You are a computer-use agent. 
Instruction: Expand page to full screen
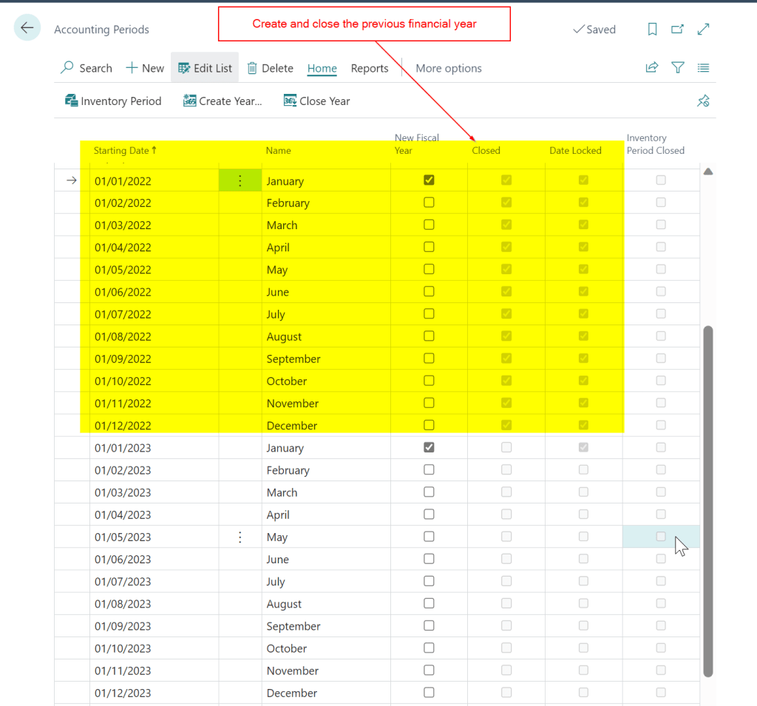pos(704,29)
